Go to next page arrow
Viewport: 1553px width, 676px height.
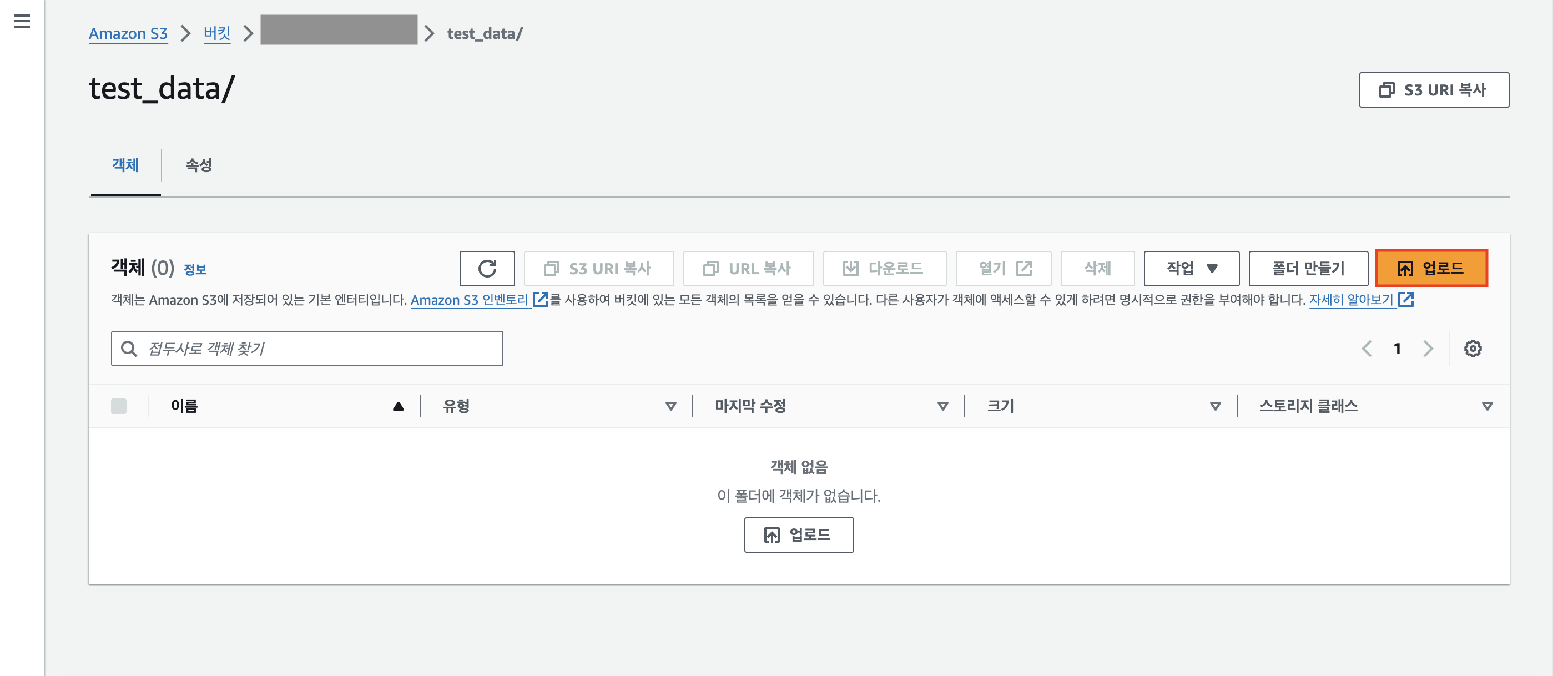click(x=1427, y=349)
